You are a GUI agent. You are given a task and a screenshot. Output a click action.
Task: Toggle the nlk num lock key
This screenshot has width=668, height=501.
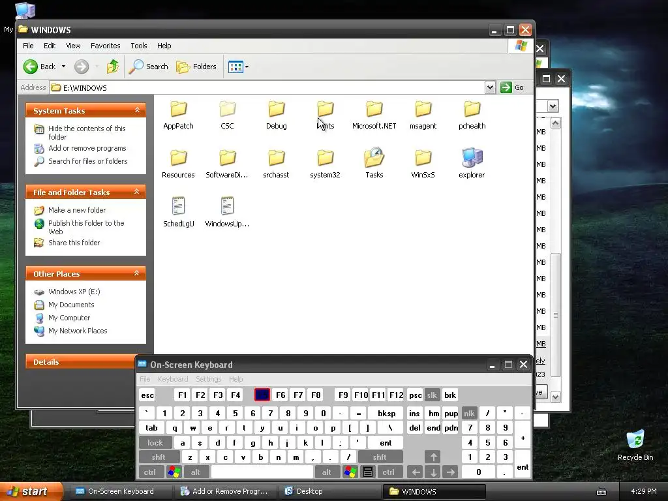[469, 413]
